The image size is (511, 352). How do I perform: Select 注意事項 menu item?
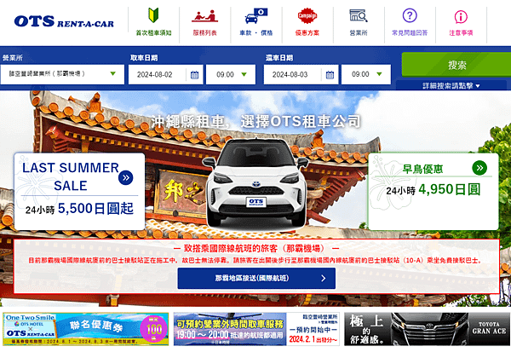(x=461, y=33)
